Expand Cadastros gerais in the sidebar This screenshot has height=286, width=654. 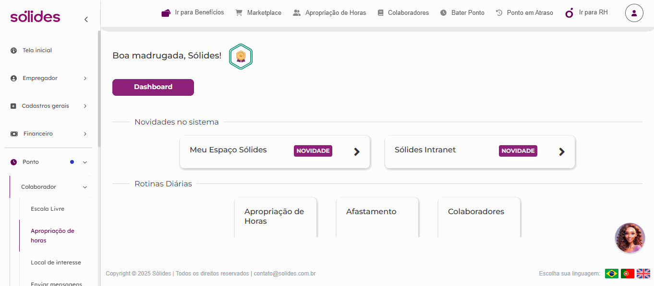(x=48, y=106)
